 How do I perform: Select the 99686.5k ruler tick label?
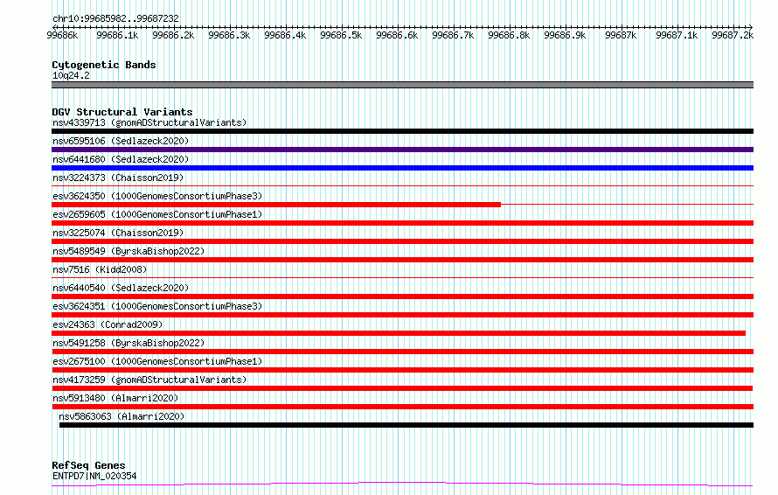(x=342, y=35)
